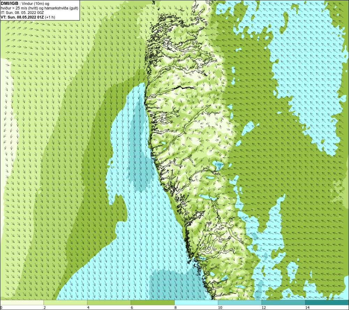Image resolution: width=349 pixels, height=310 pixels.
Task: Click the 6–8 m/s olive green swatch
Action: click(x=153, y=302)
